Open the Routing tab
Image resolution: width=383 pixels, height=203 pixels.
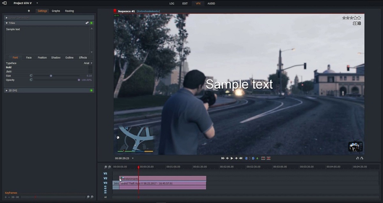coord(69,11)
